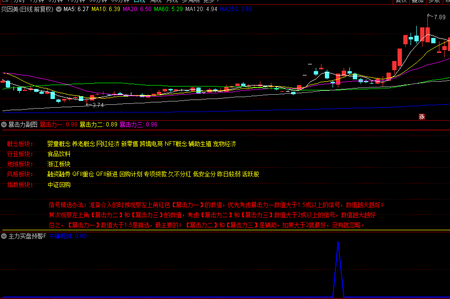Click the QFII重仓 style tag
This screenshot has width=450, height=299.
(x=83, y=174)
